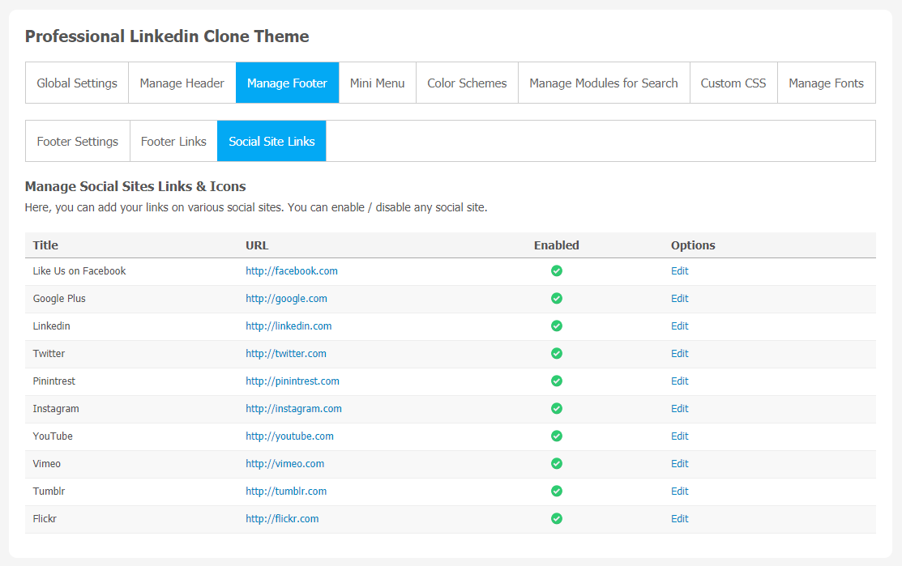Image resolution: width=902 pixels, height=566 pixels.
Task: Edit the Like Us on Facebook link
Action: click(x=679, y=271)
